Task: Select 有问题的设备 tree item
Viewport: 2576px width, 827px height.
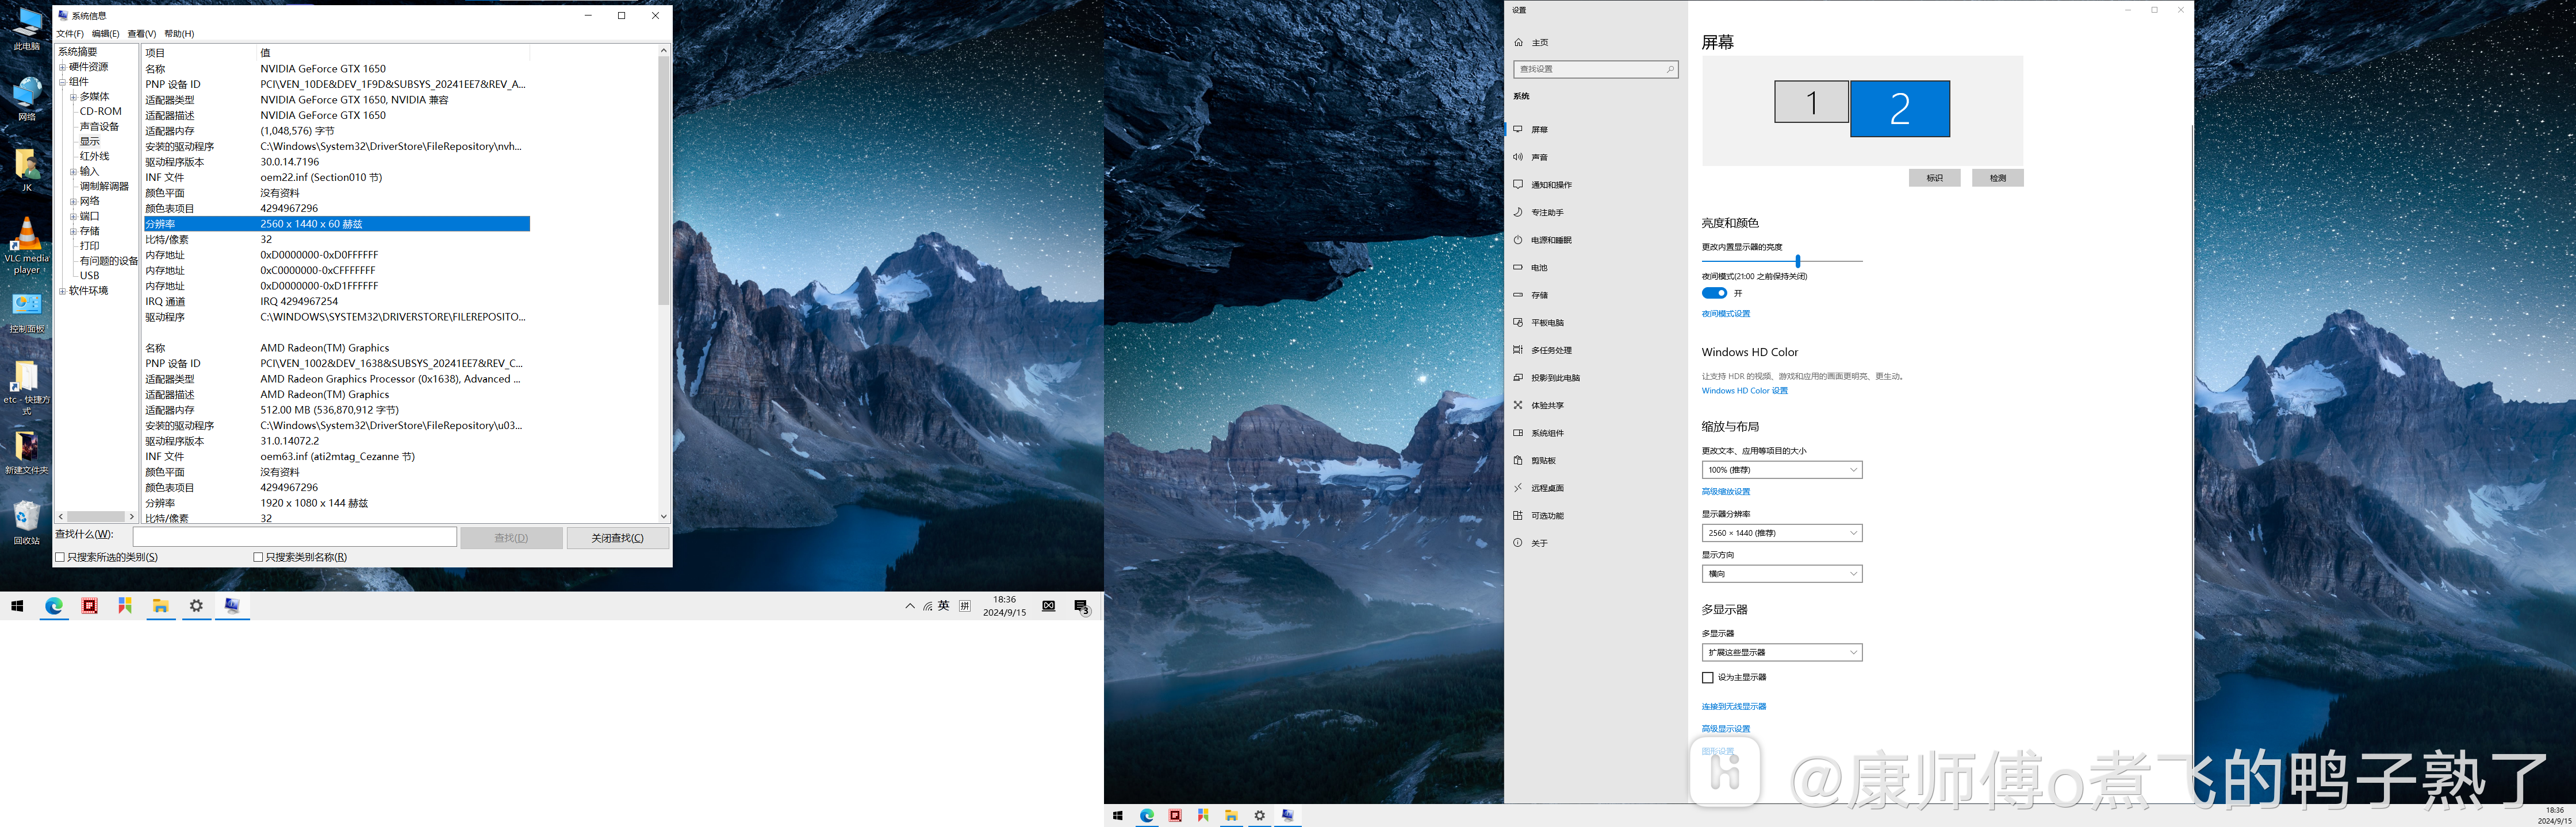Action: 109,261
